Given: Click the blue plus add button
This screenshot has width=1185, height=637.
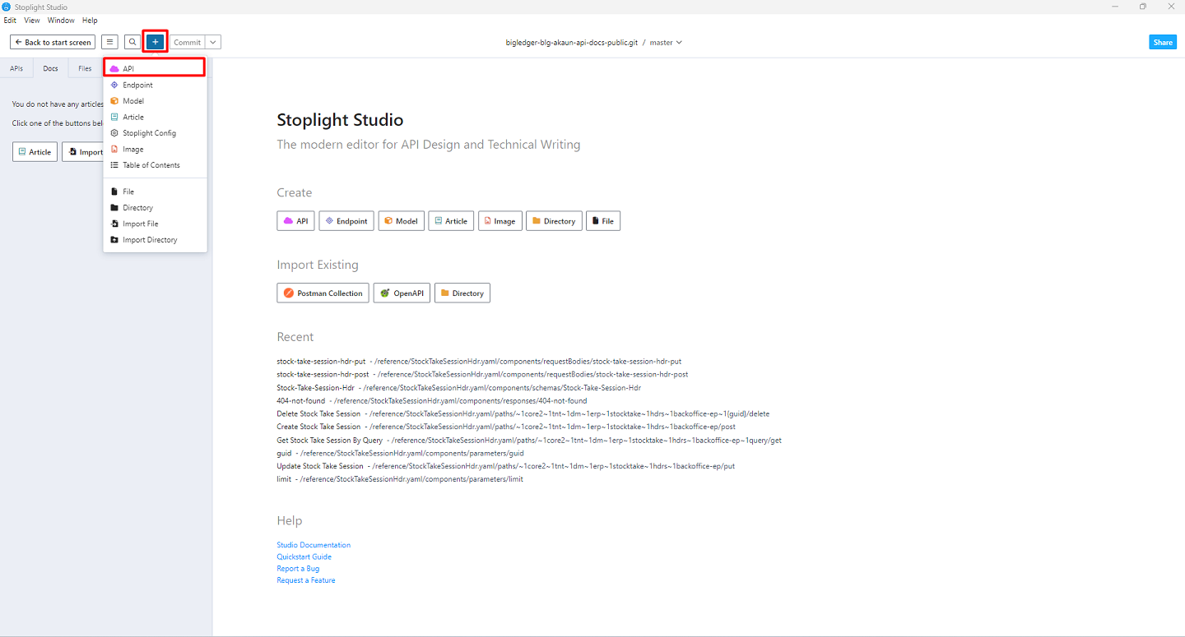Looking at the screenshot, I should 156,42.
